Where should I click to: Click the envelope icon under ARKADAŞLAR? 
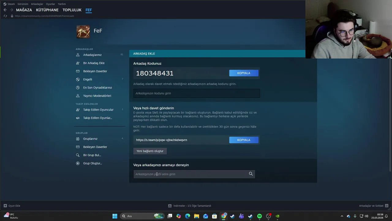click(x=77, y=71)
